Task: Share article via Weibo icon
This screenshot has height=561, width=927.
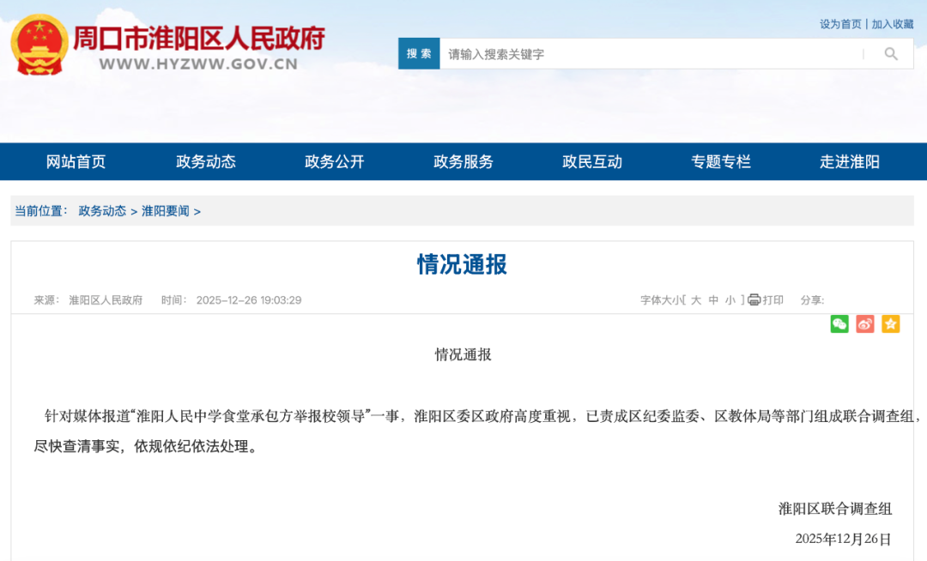Action: (x=865, y=323)
